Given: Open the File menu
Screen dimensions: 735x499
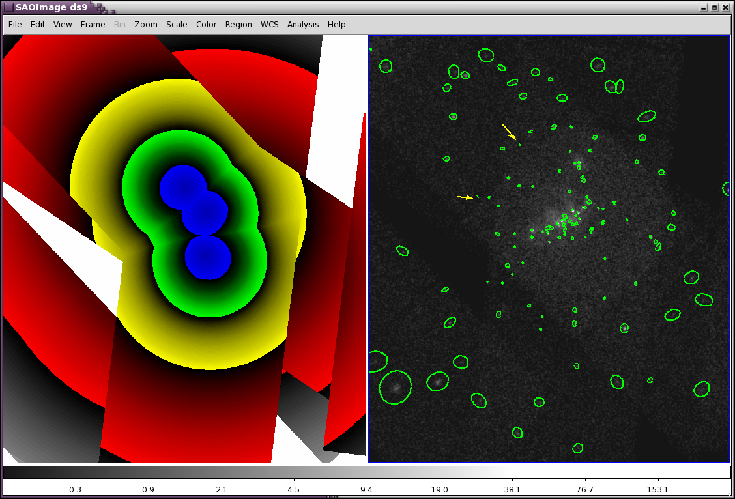Looking at the screenshot, I should pos(15,25).
